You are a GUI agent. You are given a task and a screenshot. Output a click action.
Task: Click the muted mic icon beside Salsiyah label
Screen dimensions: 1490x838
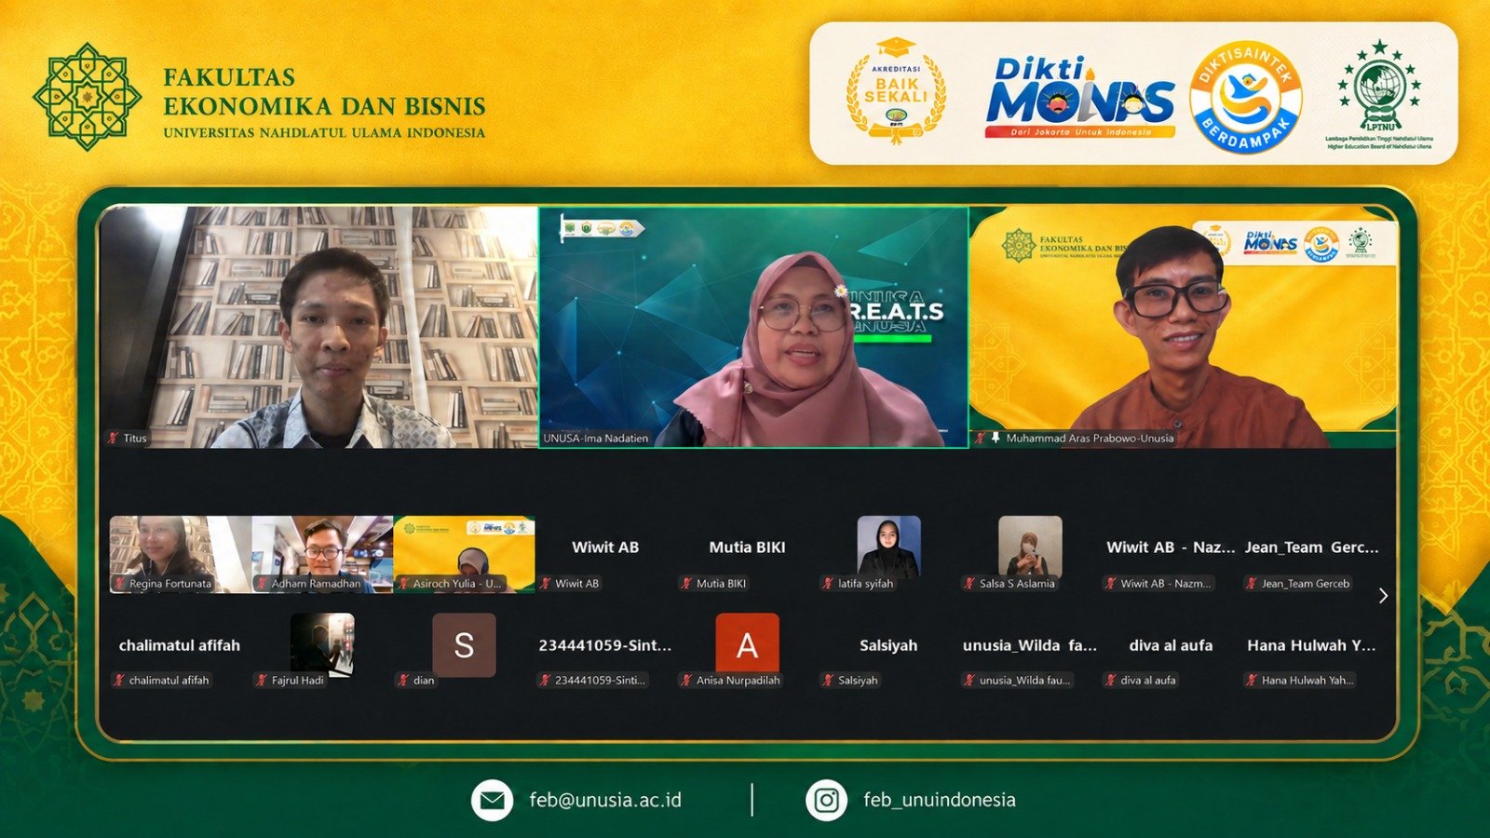[x=828, y=681]
